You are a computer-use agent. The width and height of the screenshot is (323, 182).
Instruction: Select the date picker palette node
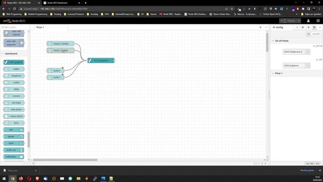tap(14, 110)
